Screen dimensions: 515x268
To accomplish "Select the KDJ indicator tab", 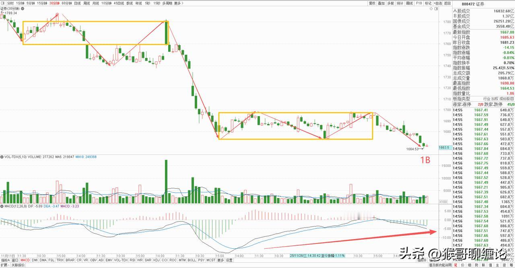I will coord(157,261).
